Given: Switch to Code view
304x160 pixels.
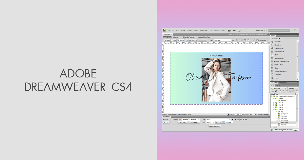Looking at the screenshot, I should click(x=167, y=40).
